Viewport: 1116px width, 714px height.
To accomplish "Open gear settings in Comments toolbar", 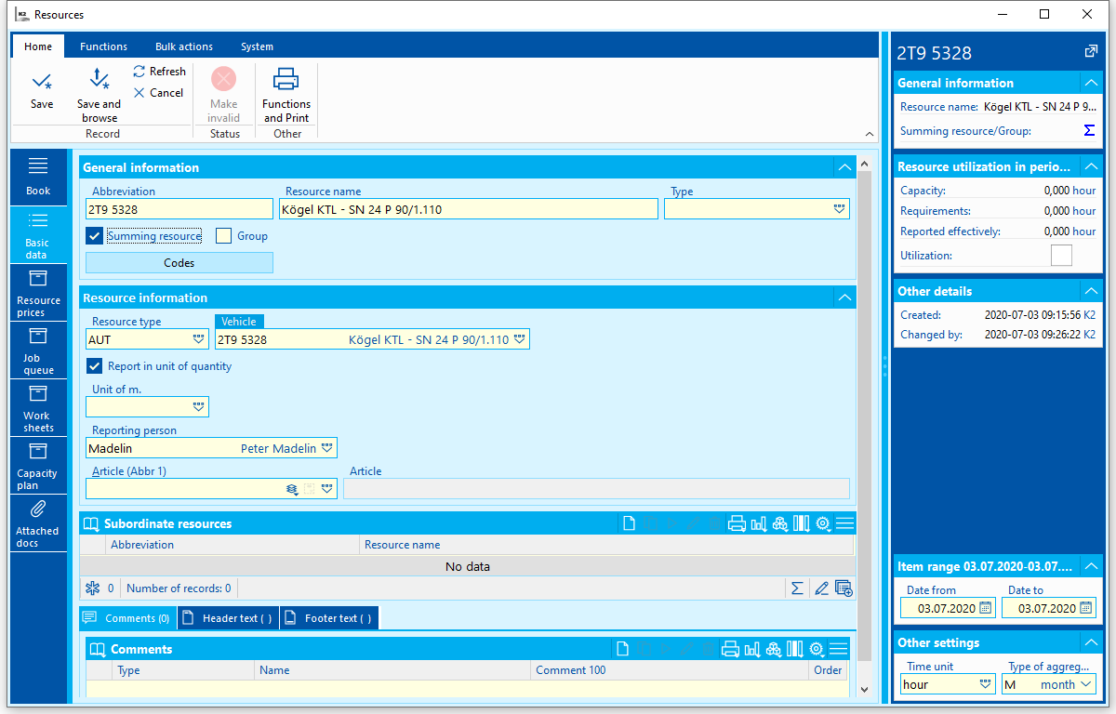I will tap(817, 649).
